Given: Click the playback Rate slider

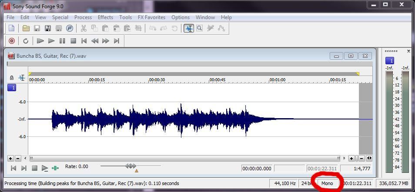Looking at the screenshot, I should click(131, 166).
